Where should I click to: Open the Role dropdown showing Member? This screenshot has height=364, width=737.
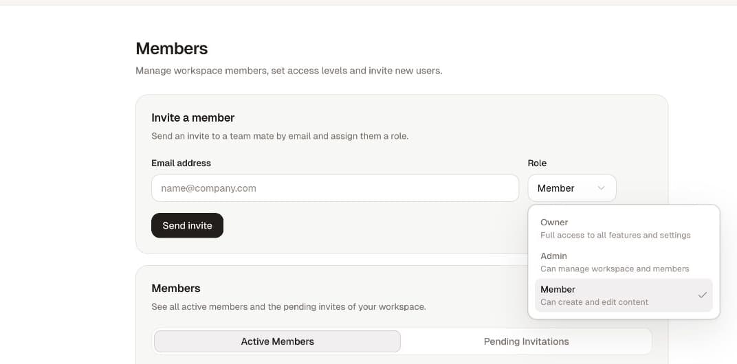click(572, 188)
